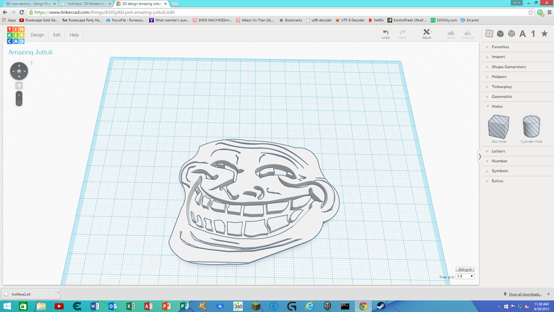Open the Chrome menu hamburger icon
The width and height of the screenshot is (554, 312).
549,12
